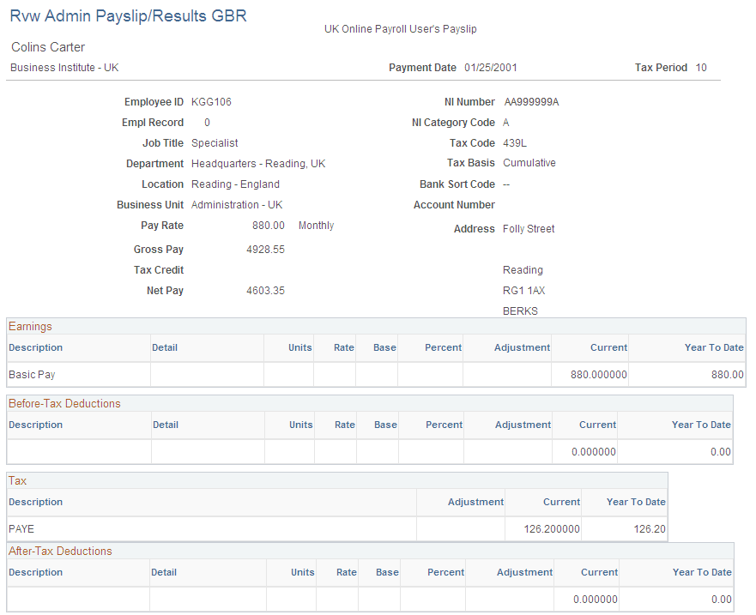Sort the Adjustment column in Before-Tax Deductions

click(523, 425)
